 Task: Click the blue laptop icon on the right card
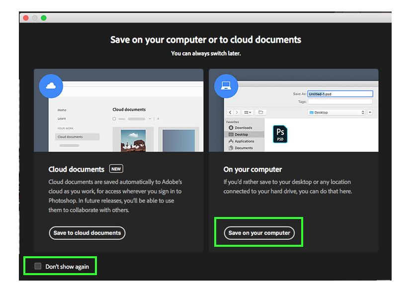[226, 85]
